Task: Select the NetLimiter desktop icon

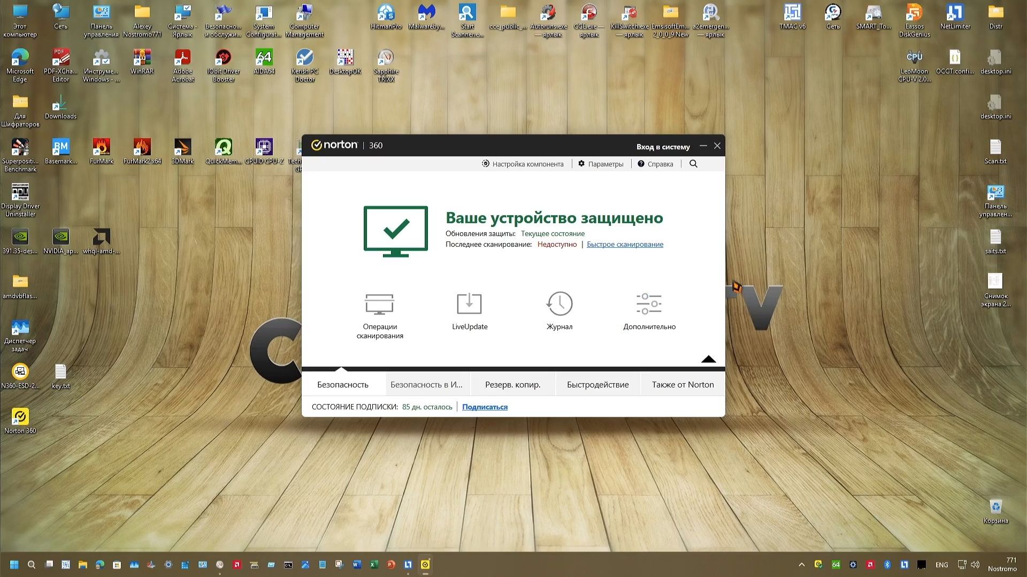Action: [x=955, y=17]
